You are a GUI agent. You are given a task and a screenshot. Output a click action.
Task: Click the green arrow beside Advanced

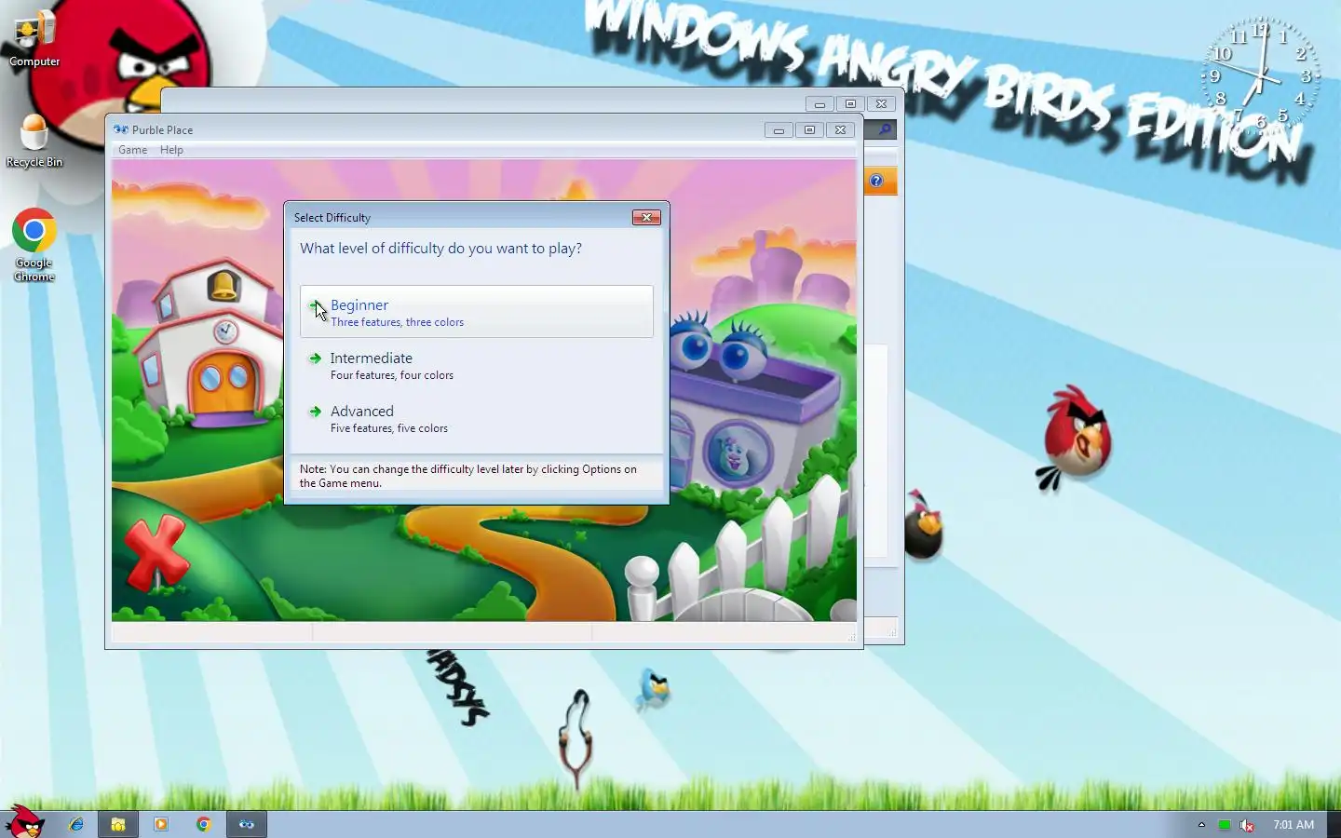click(x=315, y=412)
